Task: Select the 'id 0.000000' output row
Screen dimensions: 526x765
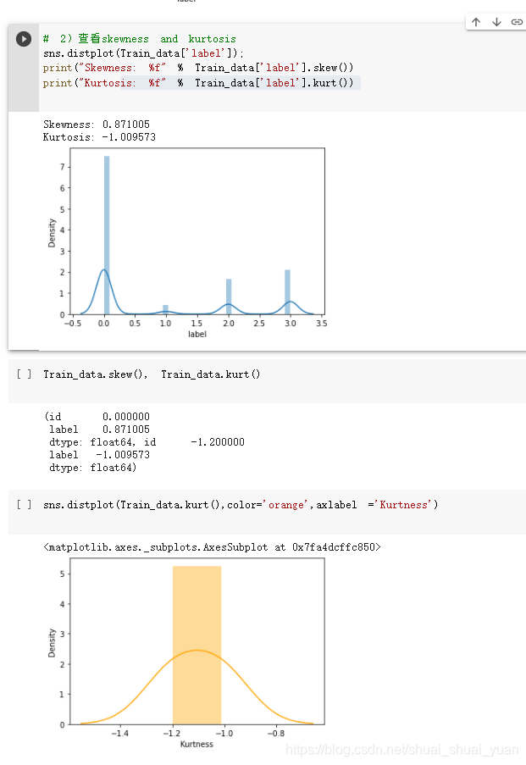Action: click(97, 417)
